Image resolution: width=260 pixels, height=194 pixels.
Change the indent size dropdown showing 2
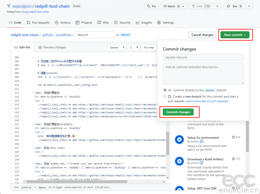click(x=134, y=47)
